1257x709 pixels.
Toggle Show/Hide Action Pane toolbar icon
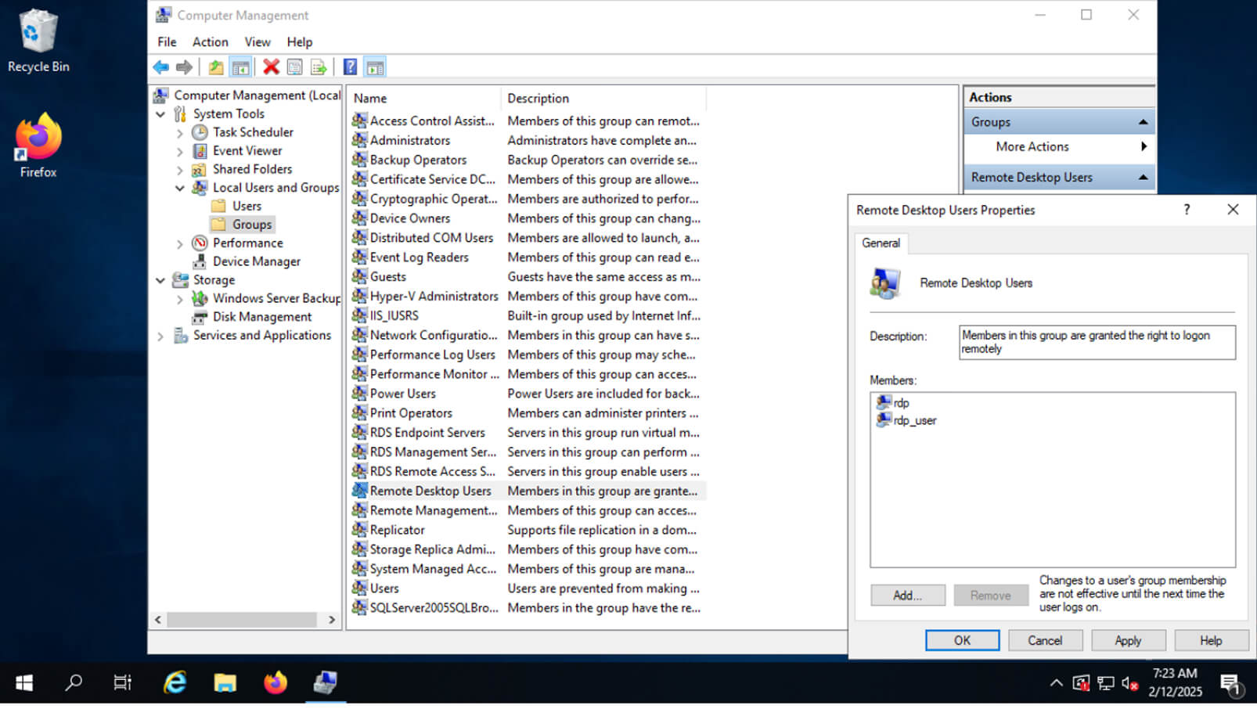tap(375, 67)
